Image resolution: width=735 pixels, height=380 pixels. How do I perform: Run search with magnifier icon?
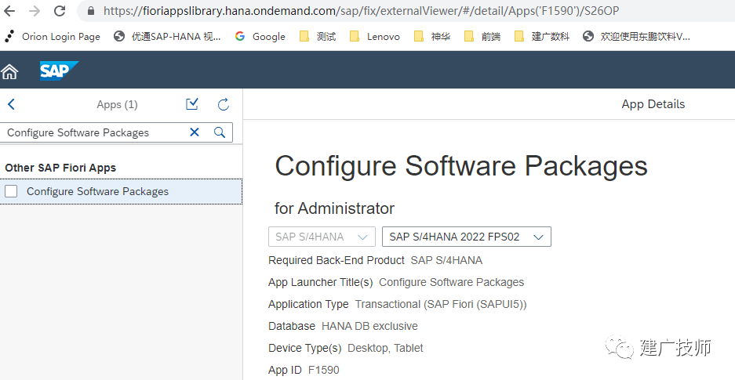[x=220, y=132]
